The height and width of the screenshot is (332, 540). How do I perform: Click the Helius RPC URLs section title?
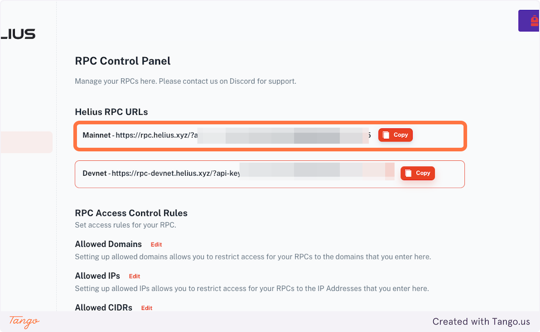pyautogui.click(x=111, y=112)
